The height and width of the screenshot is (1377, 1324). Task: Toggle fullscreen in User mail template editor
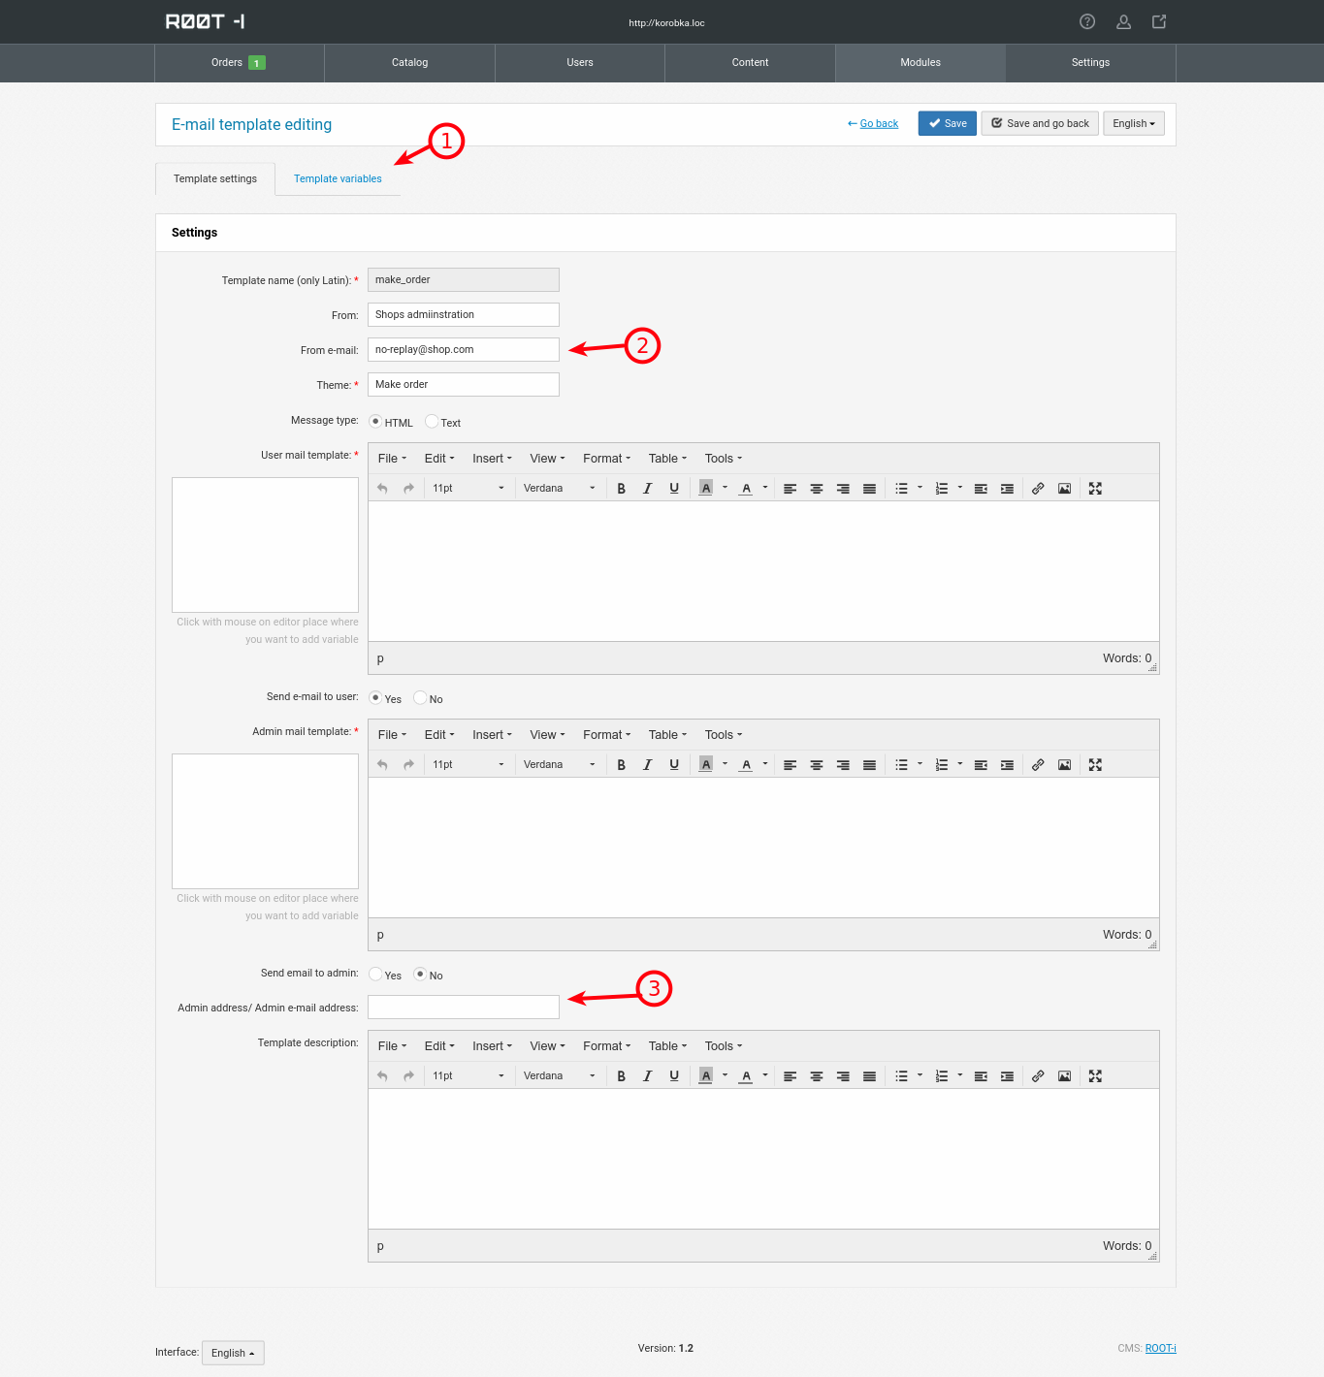pyautogui.click(x=1095, y=489)
